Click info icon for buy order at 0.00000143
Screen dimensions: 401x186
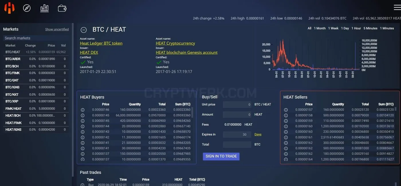pos(82,132)
